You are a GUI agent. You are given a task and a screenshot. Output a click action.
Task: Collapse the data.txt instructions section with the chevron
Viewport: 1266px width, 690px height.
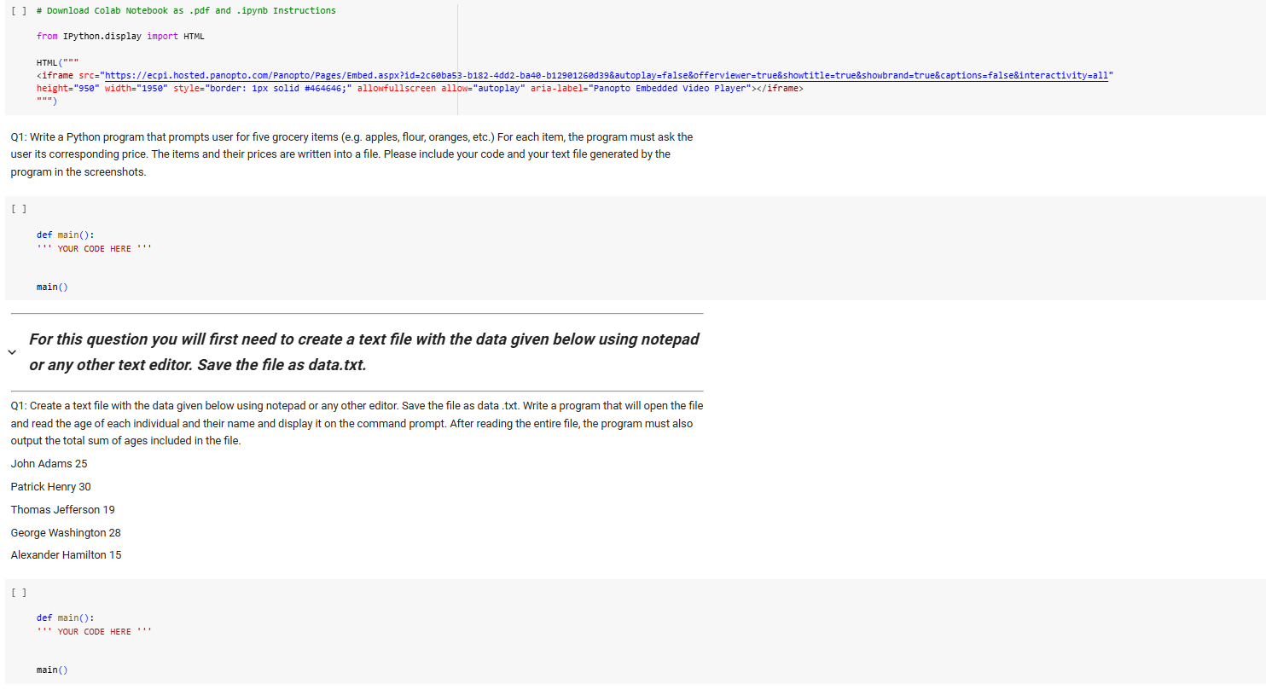(x=11, y=351)
